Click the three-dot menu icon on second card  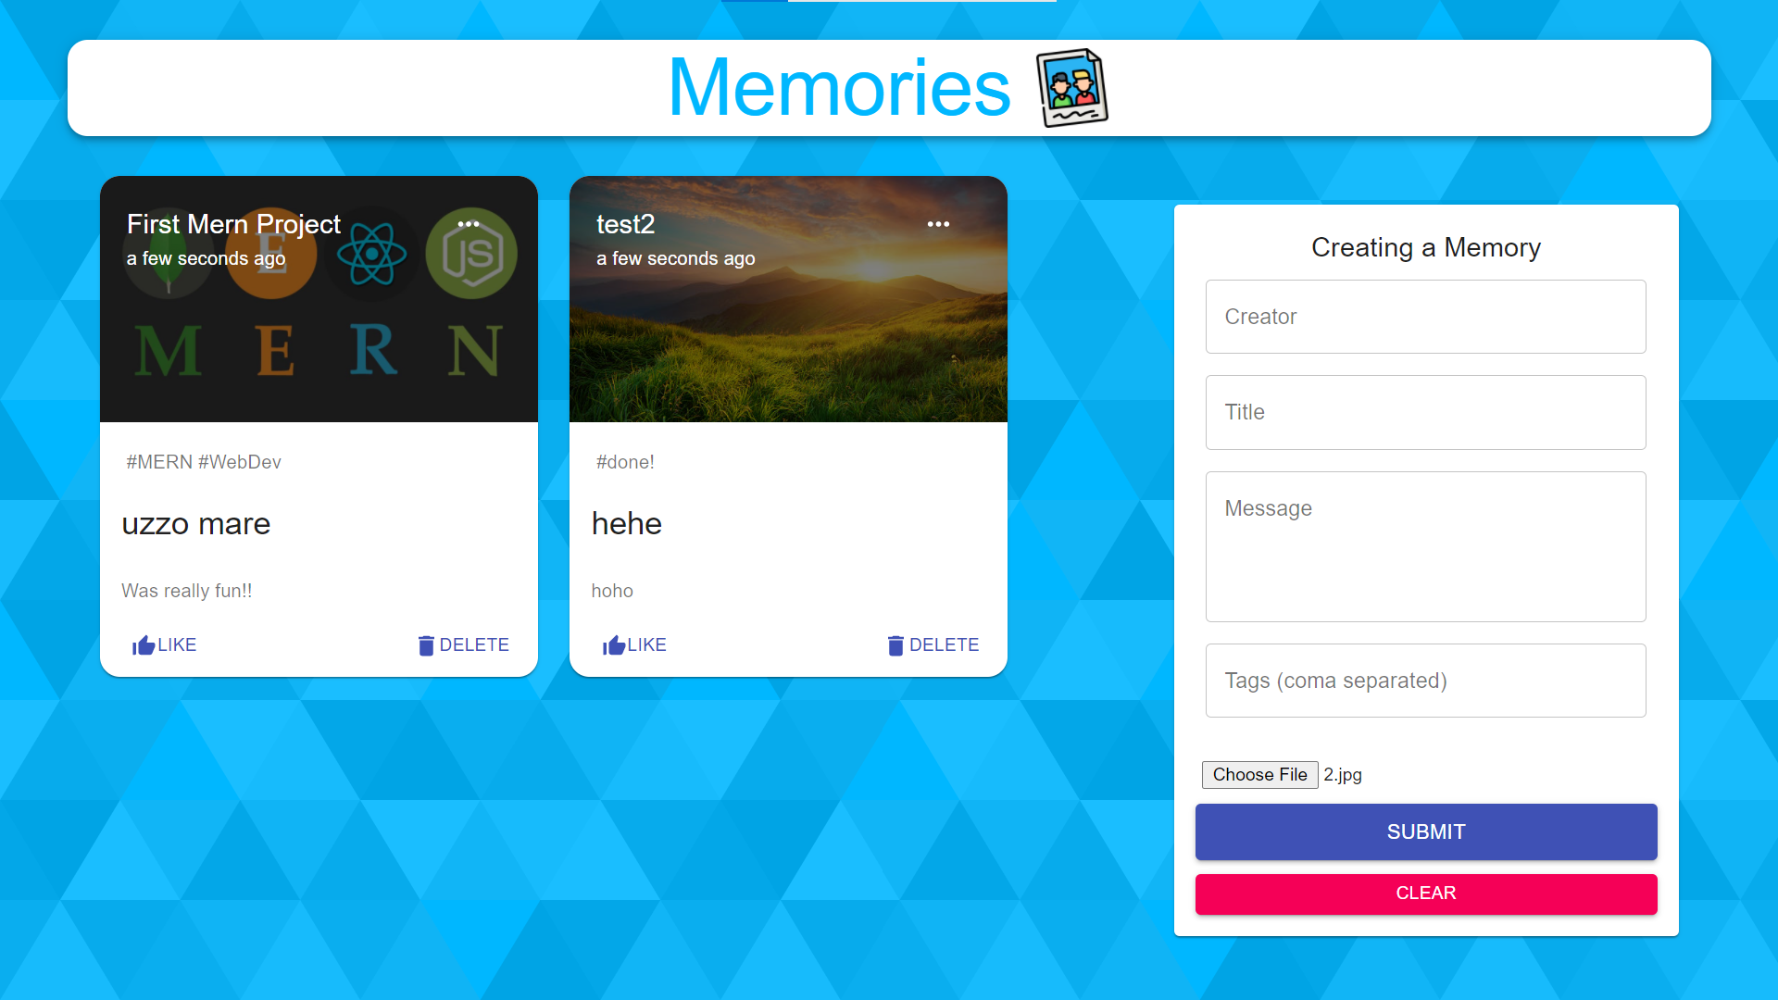click(x=938, y=223)
